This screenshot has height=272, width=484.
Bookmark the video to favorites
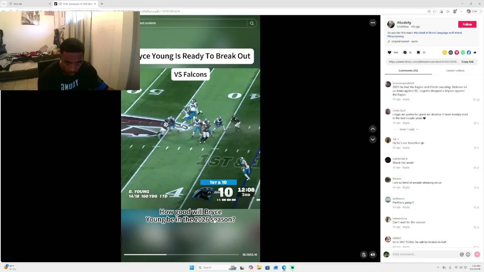(418, 53)
